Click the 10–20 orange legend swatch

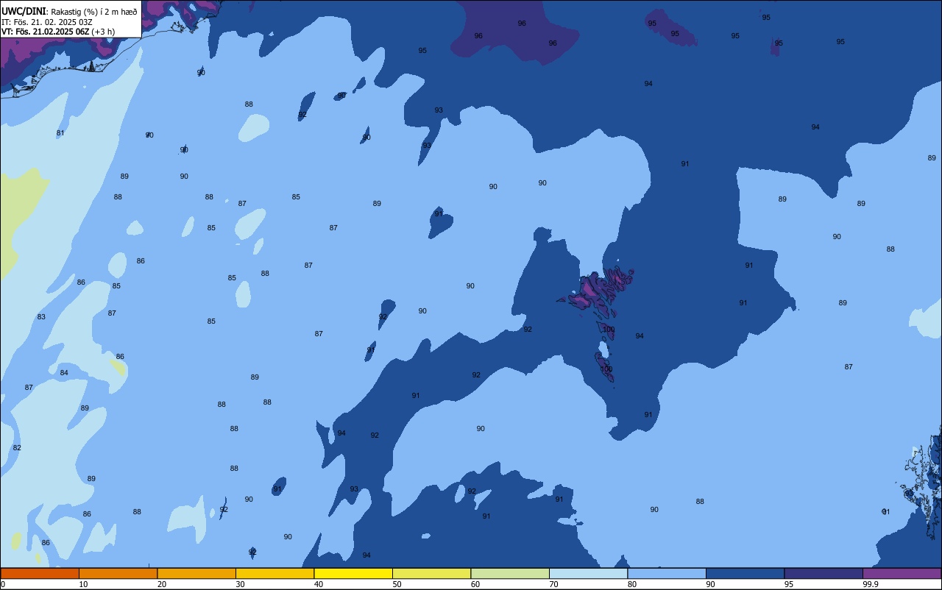pos(118,573)
